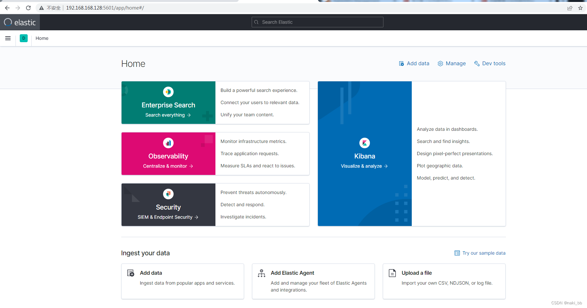
Task: Click the Add Elastic Agent fleet icon
Action: [261, 273]
